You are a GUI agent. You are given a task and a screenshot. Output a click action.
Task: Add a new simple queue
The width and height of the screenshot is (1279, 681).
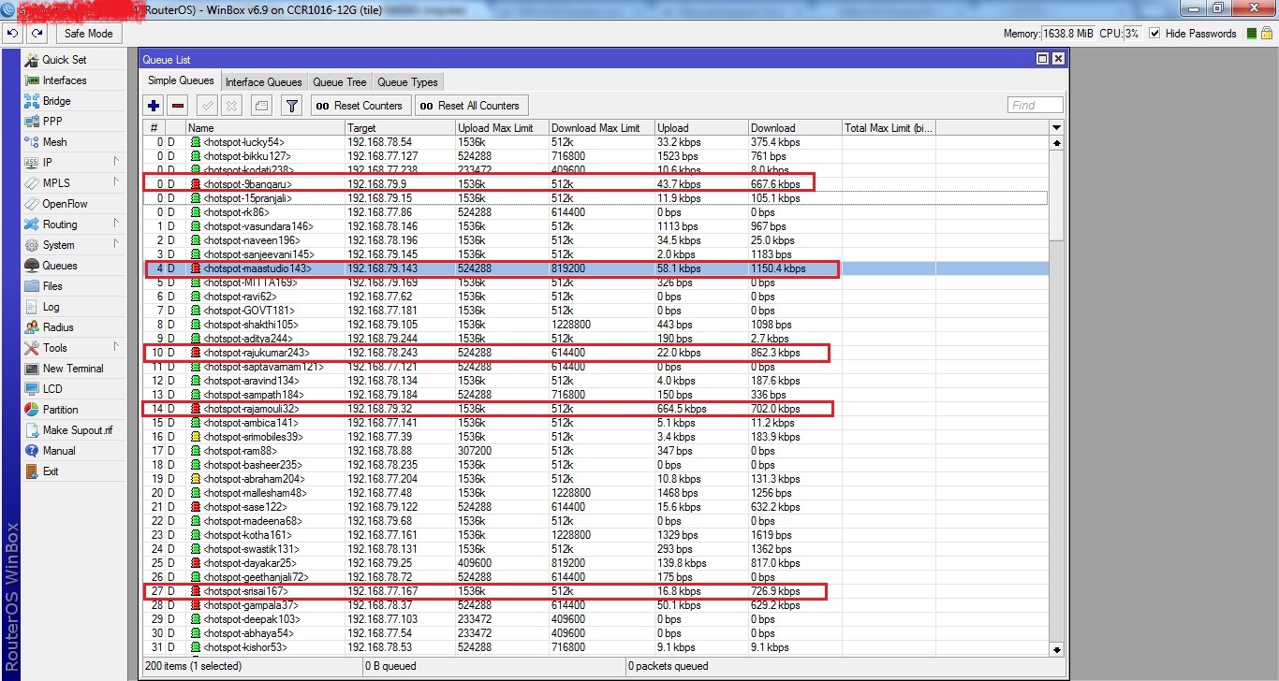pos(153,105)
